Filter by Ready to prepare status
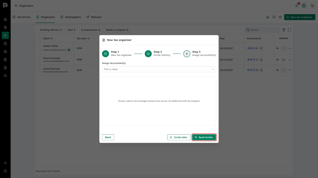This screenshot has width=318, height=178. point(117,30)
